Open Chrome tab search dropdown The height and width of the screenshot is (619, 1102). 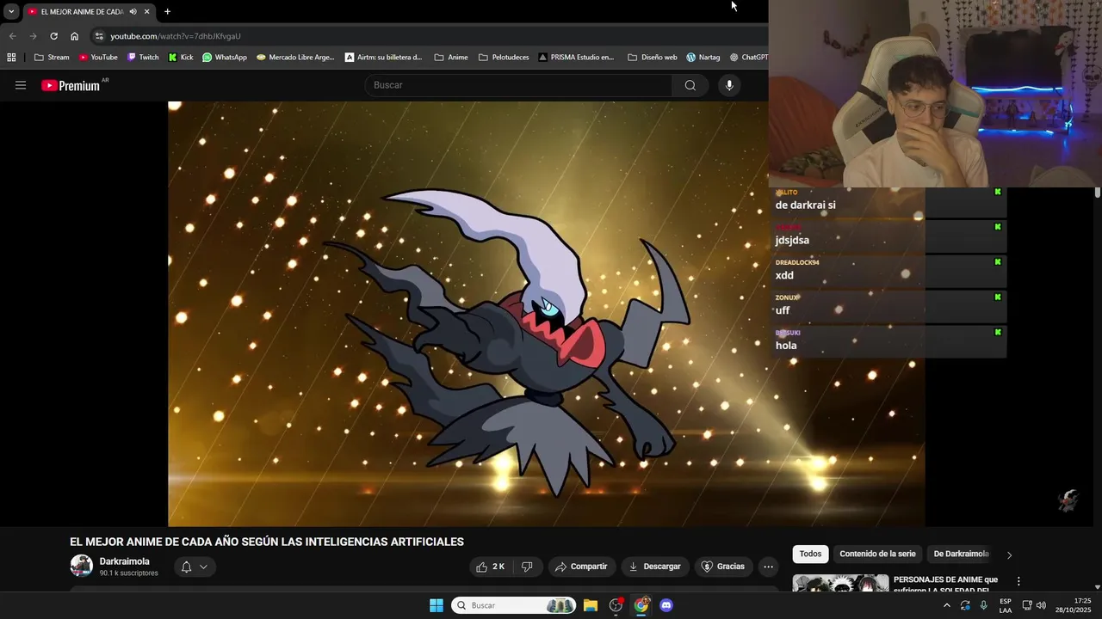(11, 11)
